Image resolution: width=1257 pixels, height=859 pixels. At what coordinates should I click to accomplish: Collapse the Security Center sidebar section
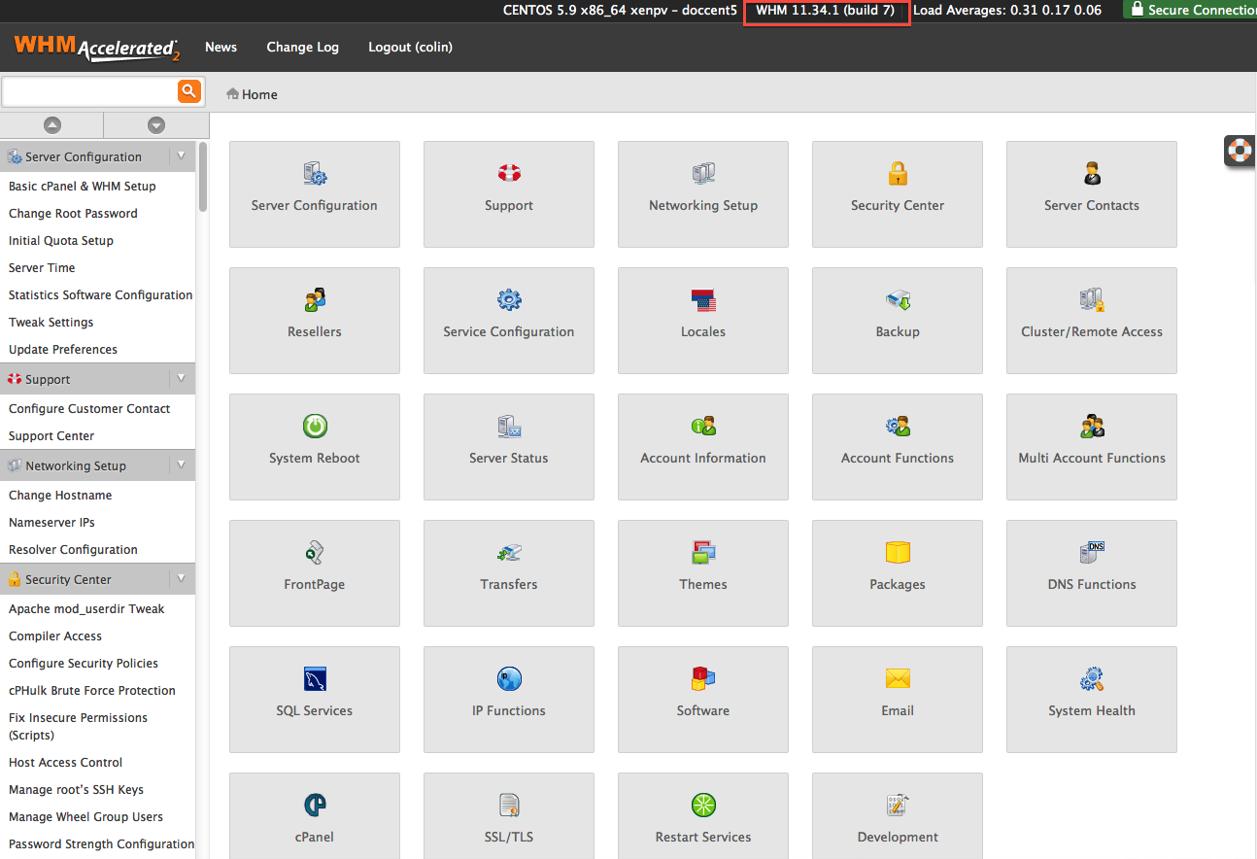pyautogui.click(x=181, y=579)
